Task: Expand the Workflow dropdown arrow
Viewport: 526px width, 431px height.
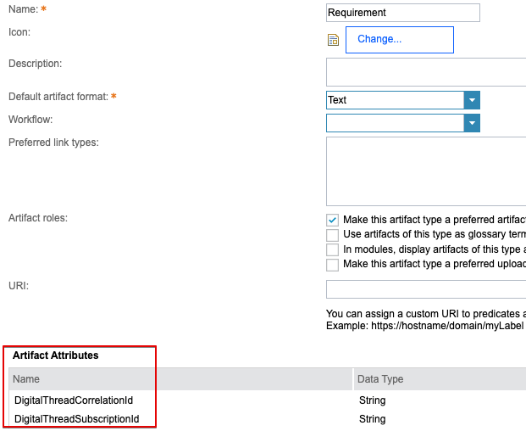Action: click(472, 124)
